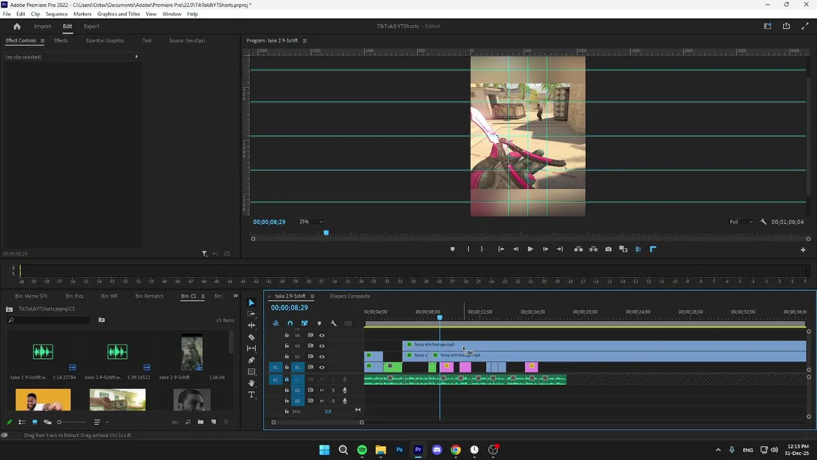Click the Extract button
This screenshot has width=817, height=460.
594,249
